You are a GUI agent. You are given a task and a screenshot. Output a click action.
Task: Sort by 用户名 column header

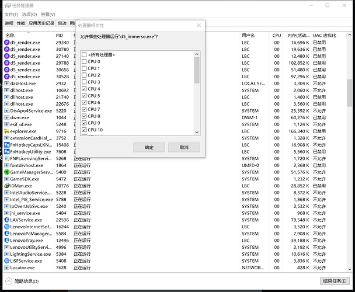point(254,36)
